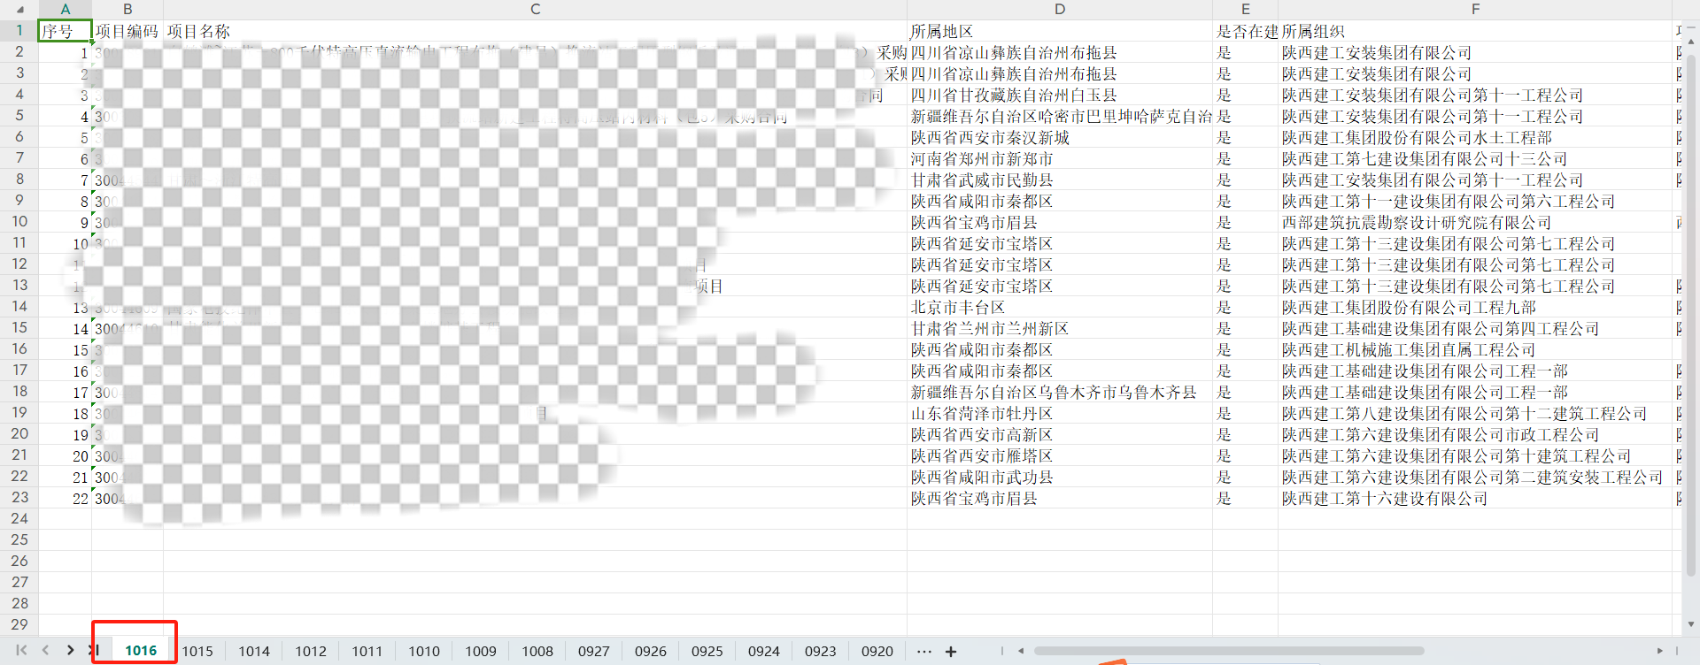This screenshot has height=665, width=1700.
Task: Click the 北京市丰台区 cell
Action: (1059, 308)
